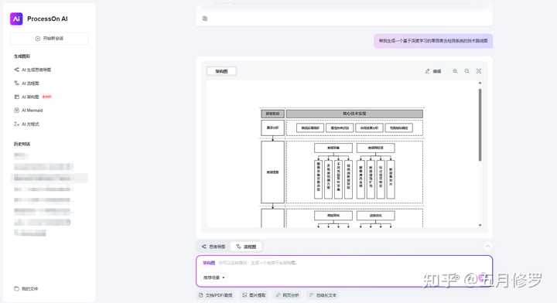Viewport: 557px width, 303px height.
Task: Zoom out of the diagram preview
Action: [466, 71]
